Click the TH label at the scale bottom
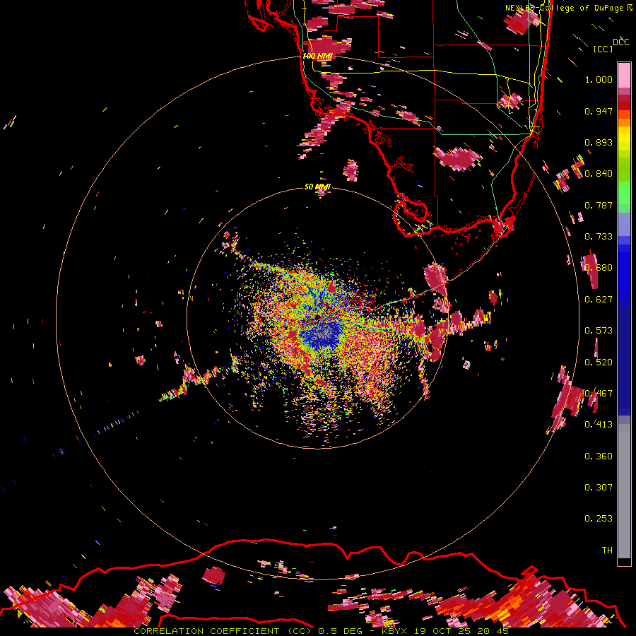Image resolution: width=636 pixels, height=636 pixels. pyautogui.click(x=607, y=550)
